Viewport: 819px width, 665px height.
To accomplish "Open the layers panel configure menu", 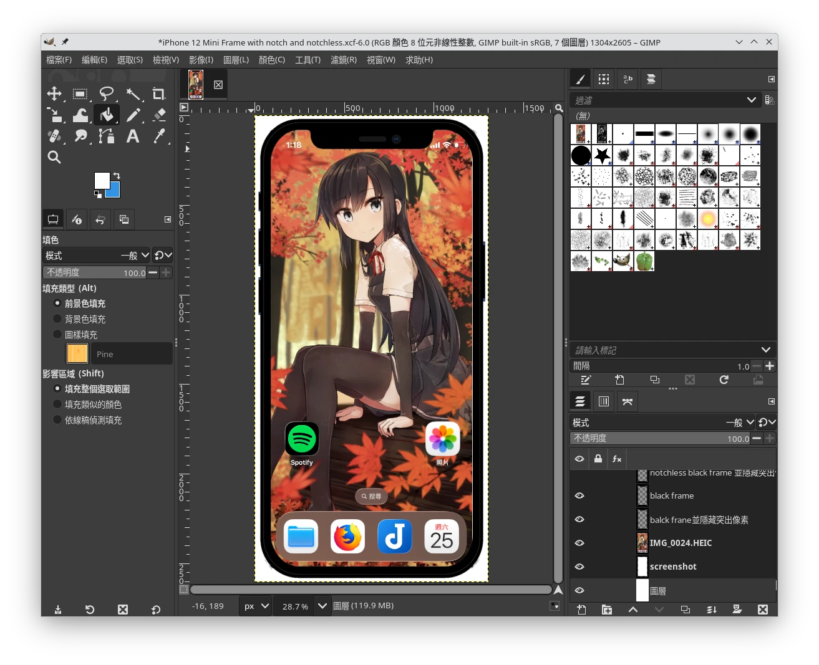I will tap(771, 401).
